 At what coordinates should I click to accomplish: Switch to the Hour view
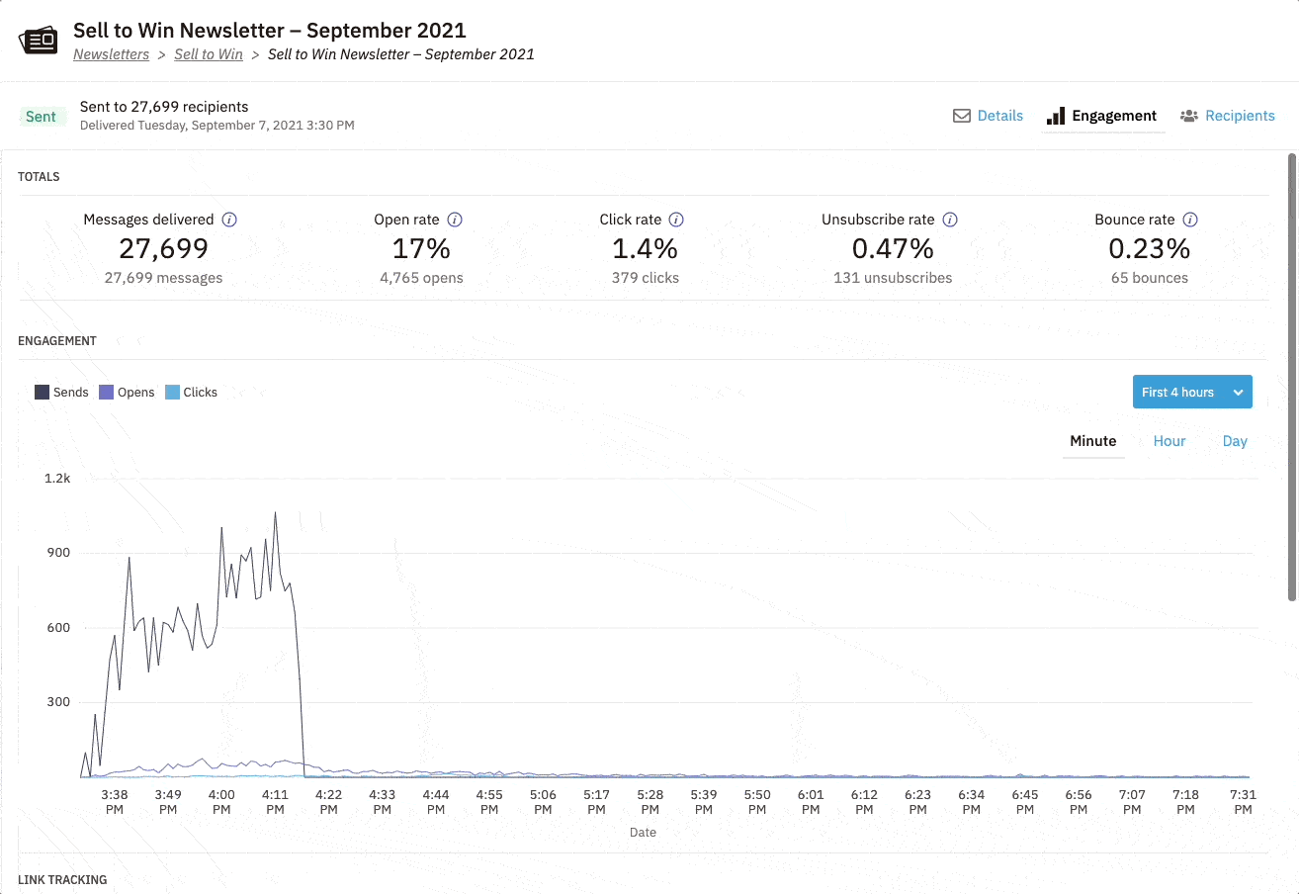pos(1169,441)
